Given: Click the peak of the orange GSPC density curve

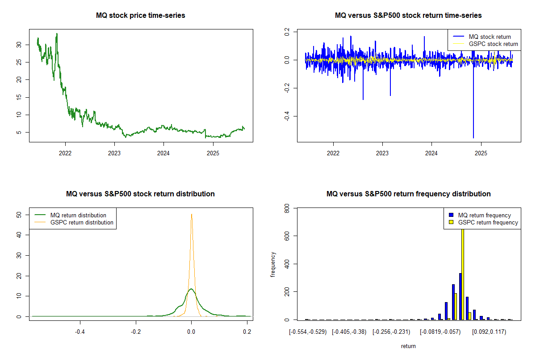Looking at the screenshot, I should pyautogui.click(x=192, y=215).
